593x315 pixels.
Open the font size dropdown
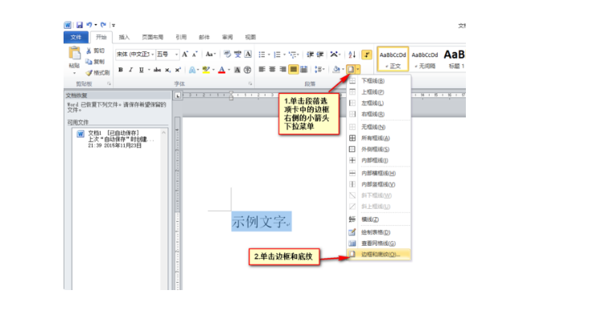click(167, 55)
